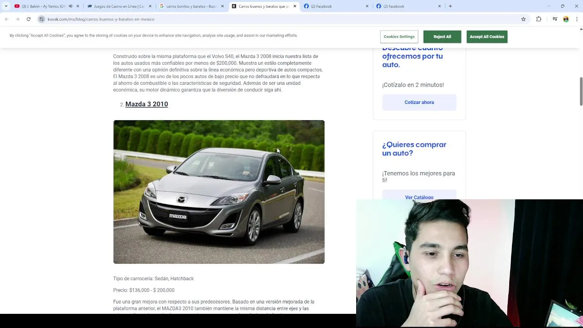583x328 pixels.
Task: Reload the Kavak page
Action: pos(28,19)
